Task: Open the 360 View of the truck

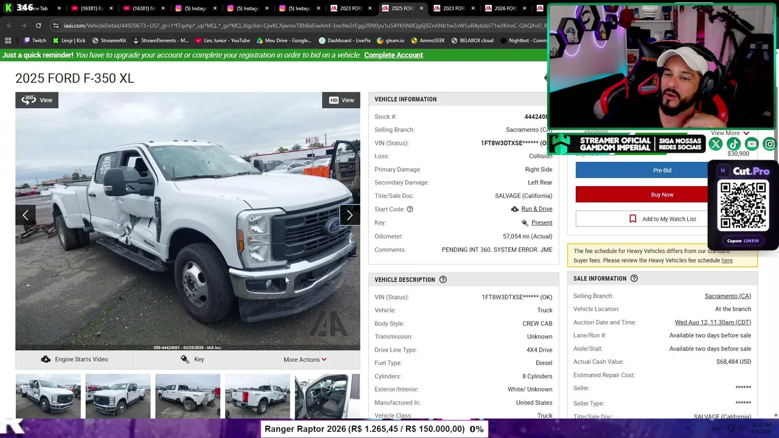Action: coord(37,100)
